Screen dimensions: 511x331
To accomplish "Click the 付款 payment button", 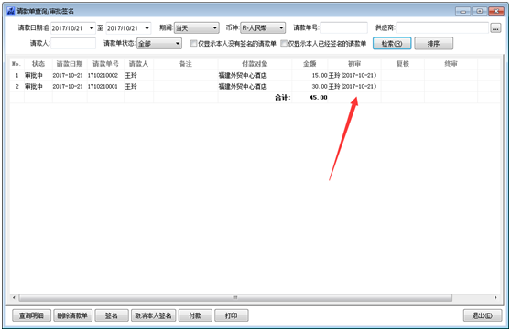I will (x=195, y=315).
